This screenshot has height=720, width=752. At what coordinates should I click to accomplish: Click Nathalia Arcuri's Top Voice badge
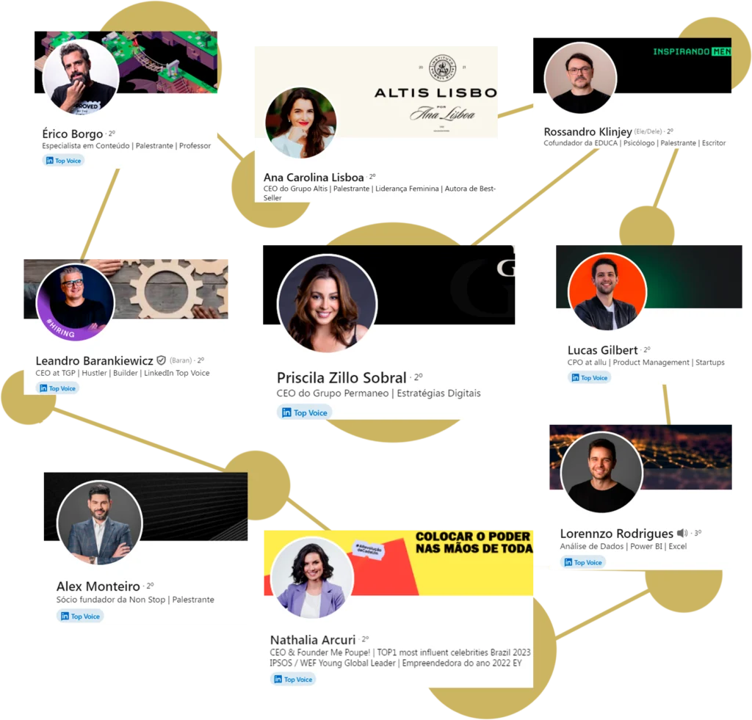[x=293, y=679]
